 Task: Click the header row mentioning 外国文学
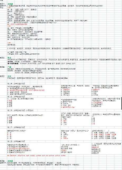[21, 110]
